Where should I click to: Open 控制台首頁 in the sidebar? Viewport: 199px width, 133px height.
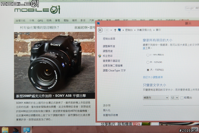pos(109,39)
